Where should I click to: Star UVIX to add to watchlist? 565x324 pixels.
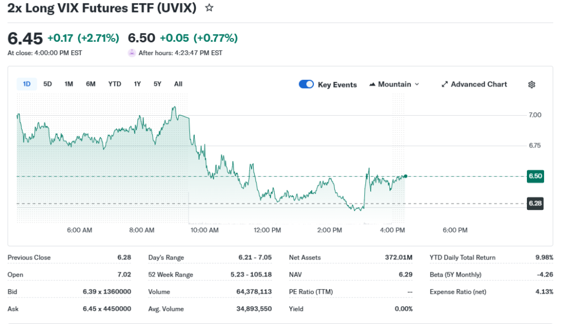pyautogui.click(x=209, y=8)
